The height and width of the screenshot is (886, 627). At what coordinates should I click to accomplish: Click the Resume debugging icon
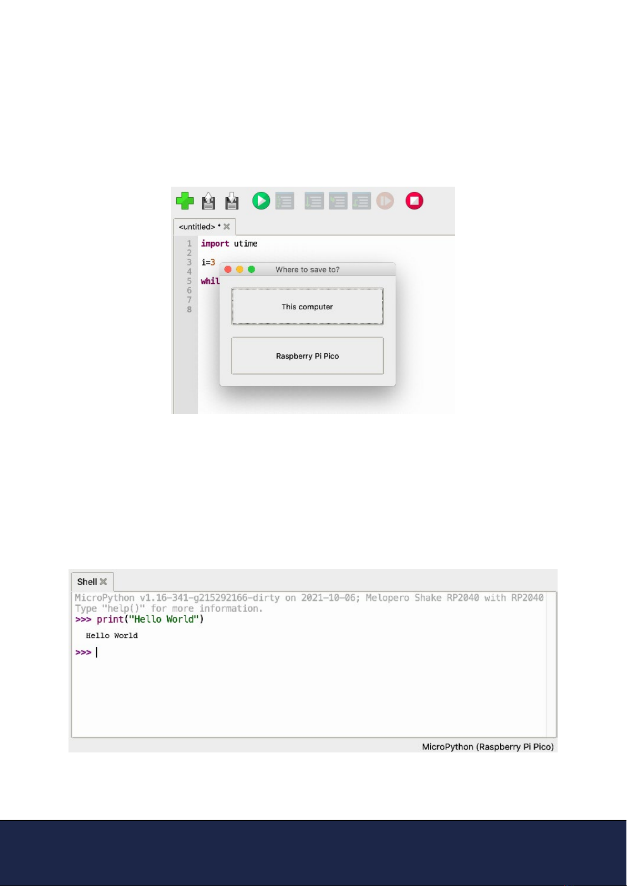pos(385,201)
